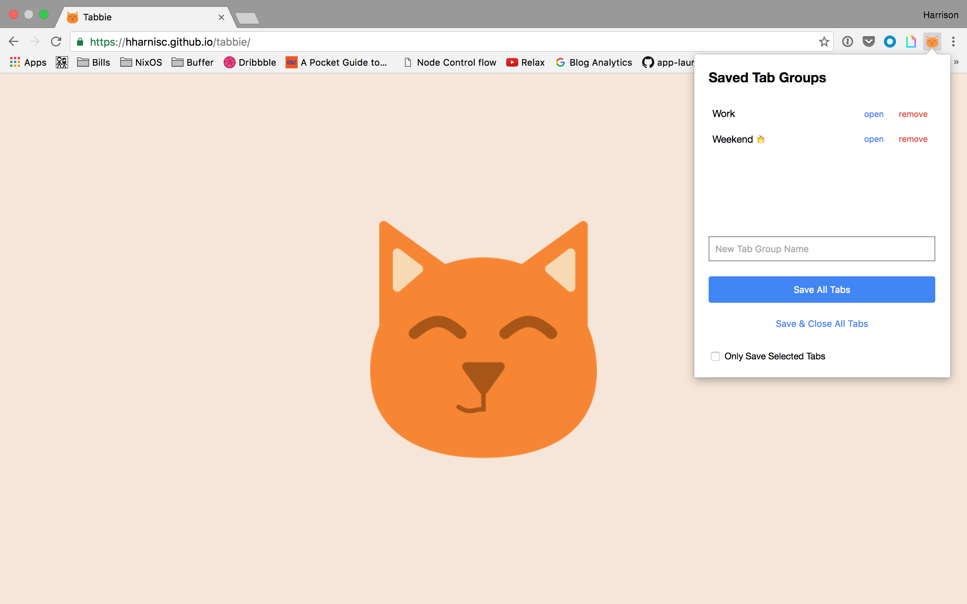Viewport: 967px width, 604px height.
Task: Click the Save & Close All Tabs link
Action: point(822,324)
